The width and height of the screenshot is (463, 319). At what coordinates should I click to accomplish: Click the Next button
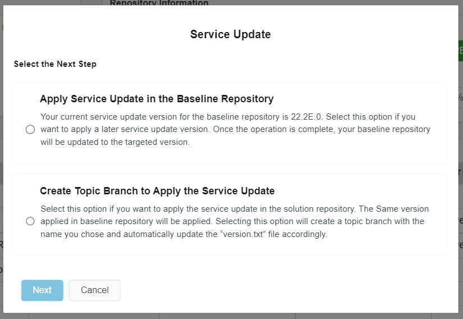coord(42,290)
